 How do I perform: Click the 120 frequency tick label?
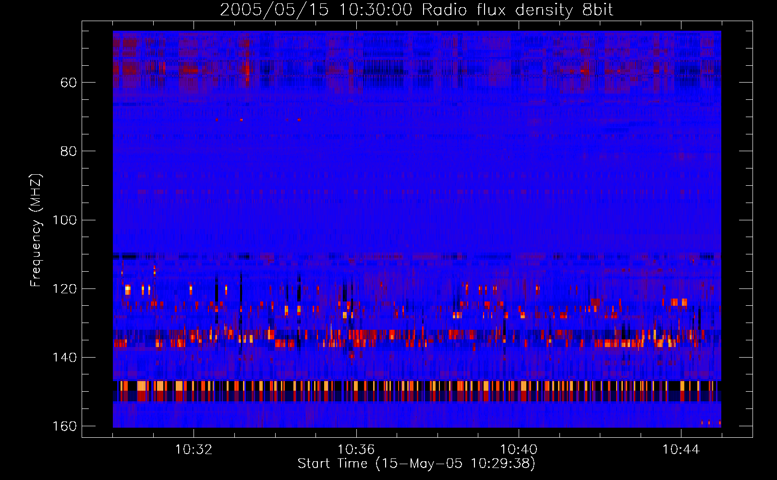pyautogui.click(x=64, y=288)
